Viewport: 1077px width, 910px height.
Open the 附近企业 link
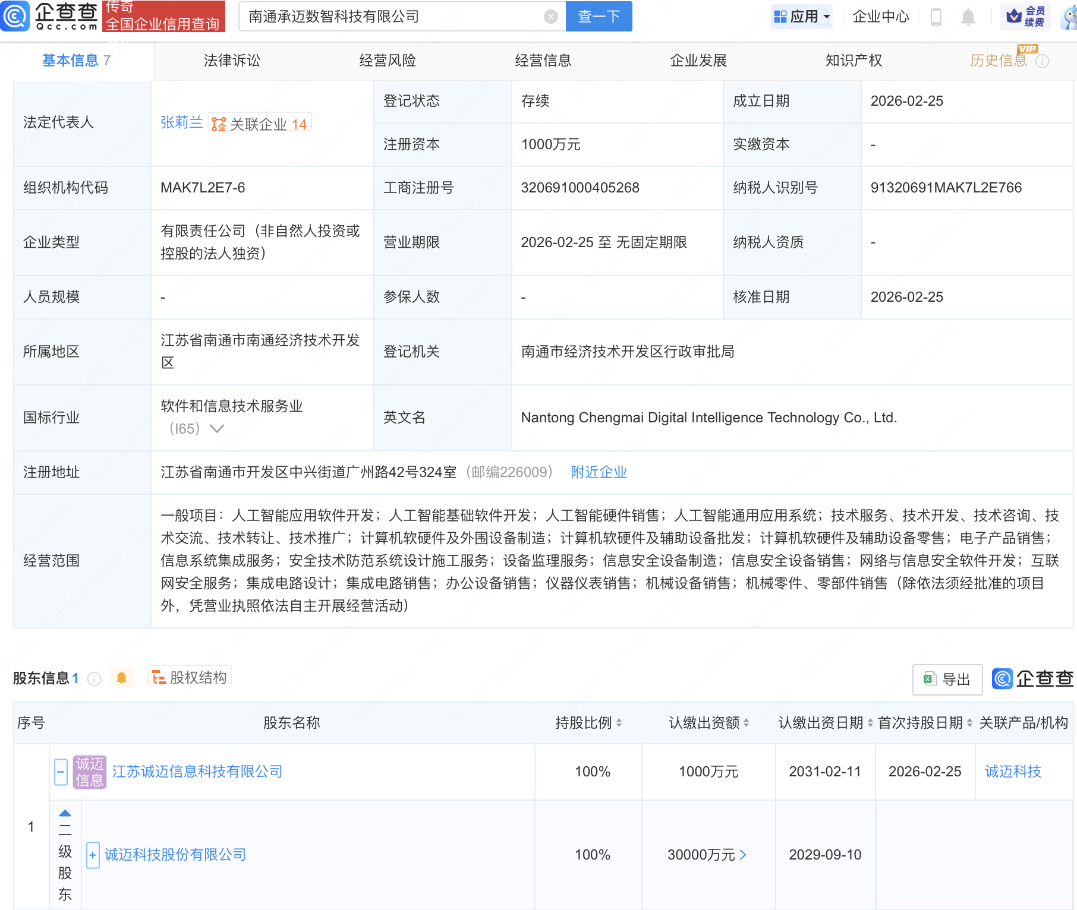pos(598,472)
